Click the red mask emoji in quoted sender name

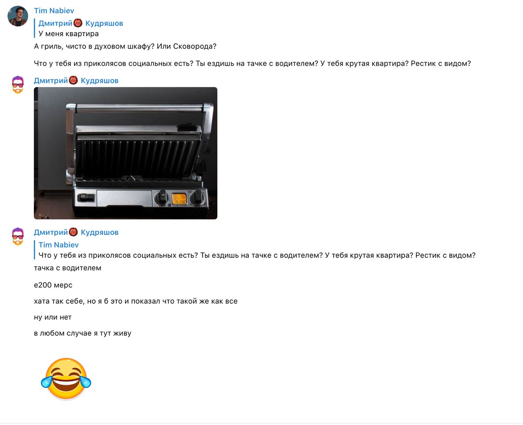[78, 23]
